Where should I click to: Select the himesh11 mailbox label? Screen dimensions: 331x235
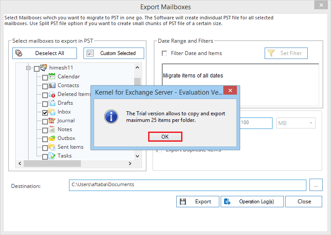[61, 68]
